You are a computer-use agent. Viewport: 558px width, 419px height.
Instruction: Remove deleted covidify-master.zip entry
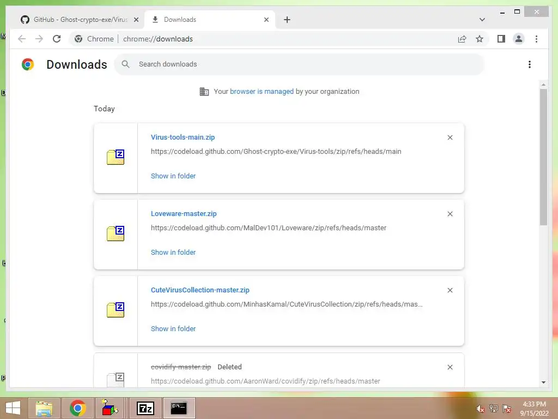(x=450, y=367)
